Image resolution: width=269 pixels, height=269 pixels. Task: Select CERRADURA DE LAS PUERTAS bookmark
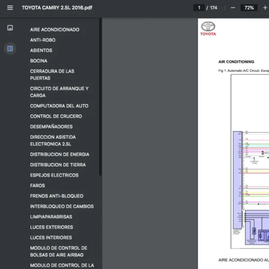click(x=52, y=74)
